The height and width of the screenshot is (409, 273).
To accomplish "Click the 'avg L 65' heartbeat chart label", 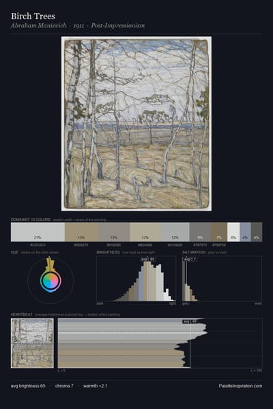I will point(190,322).
